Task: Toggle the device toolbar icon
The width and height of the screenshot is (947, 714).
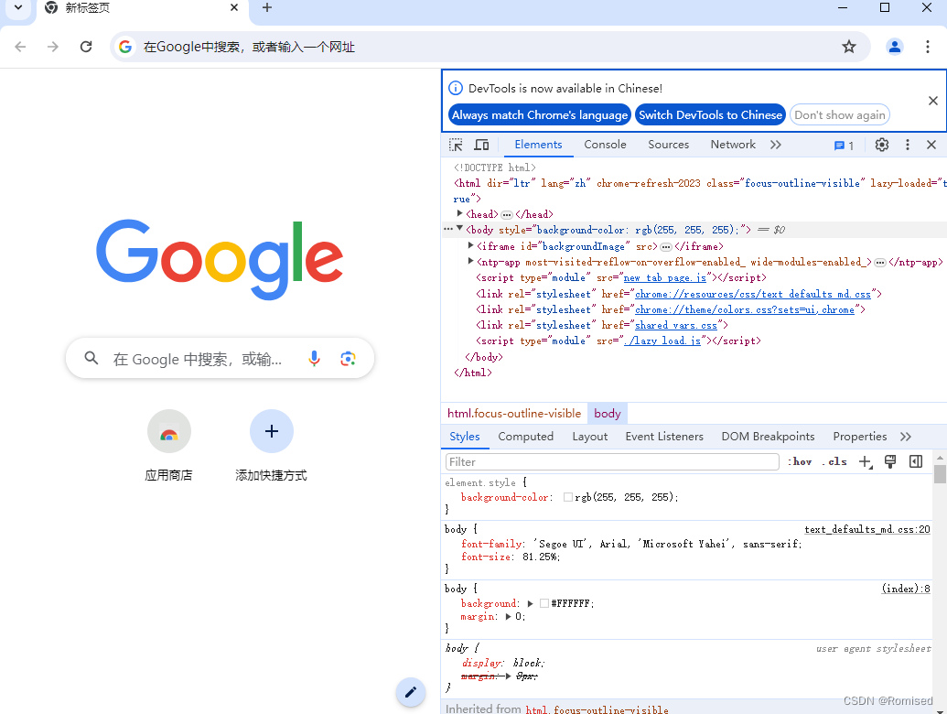Action: (481, 145)
